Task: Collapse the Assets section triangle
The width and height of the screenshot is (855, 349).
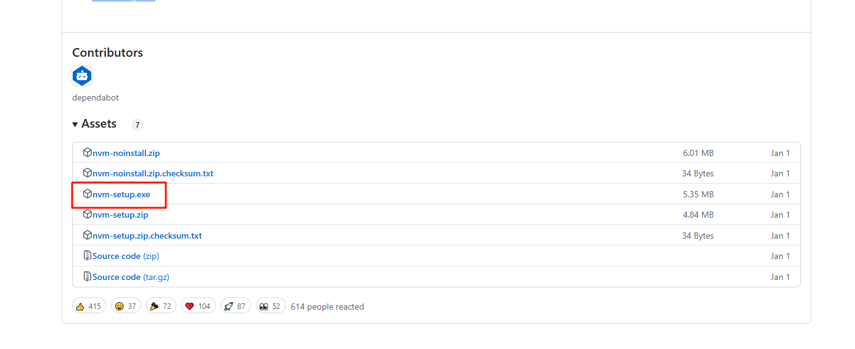Action: (x=75, y=124)
